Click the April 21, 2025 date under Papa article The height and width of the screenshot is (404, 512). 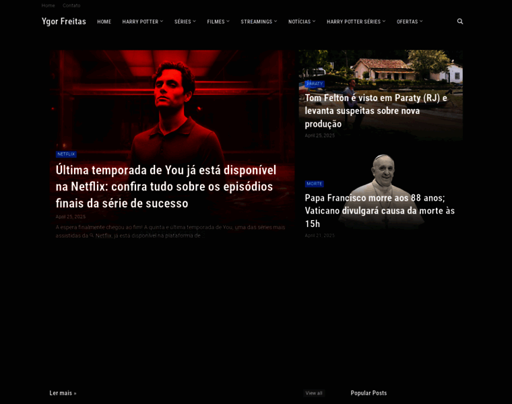pos(320,235)
